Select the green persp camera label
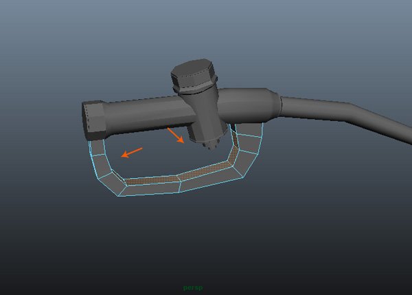The width and height of the screenshot is (412, 295). pos(193,287)
